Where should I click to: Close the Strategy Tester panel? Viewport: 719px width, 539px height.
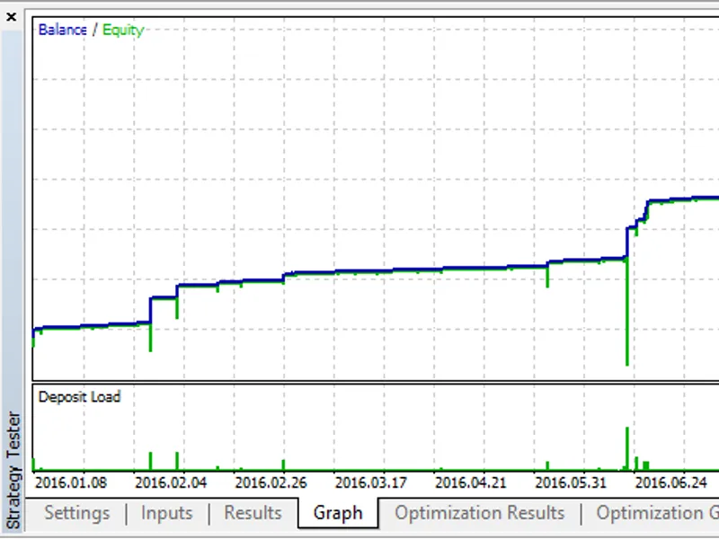pos(12,17)
